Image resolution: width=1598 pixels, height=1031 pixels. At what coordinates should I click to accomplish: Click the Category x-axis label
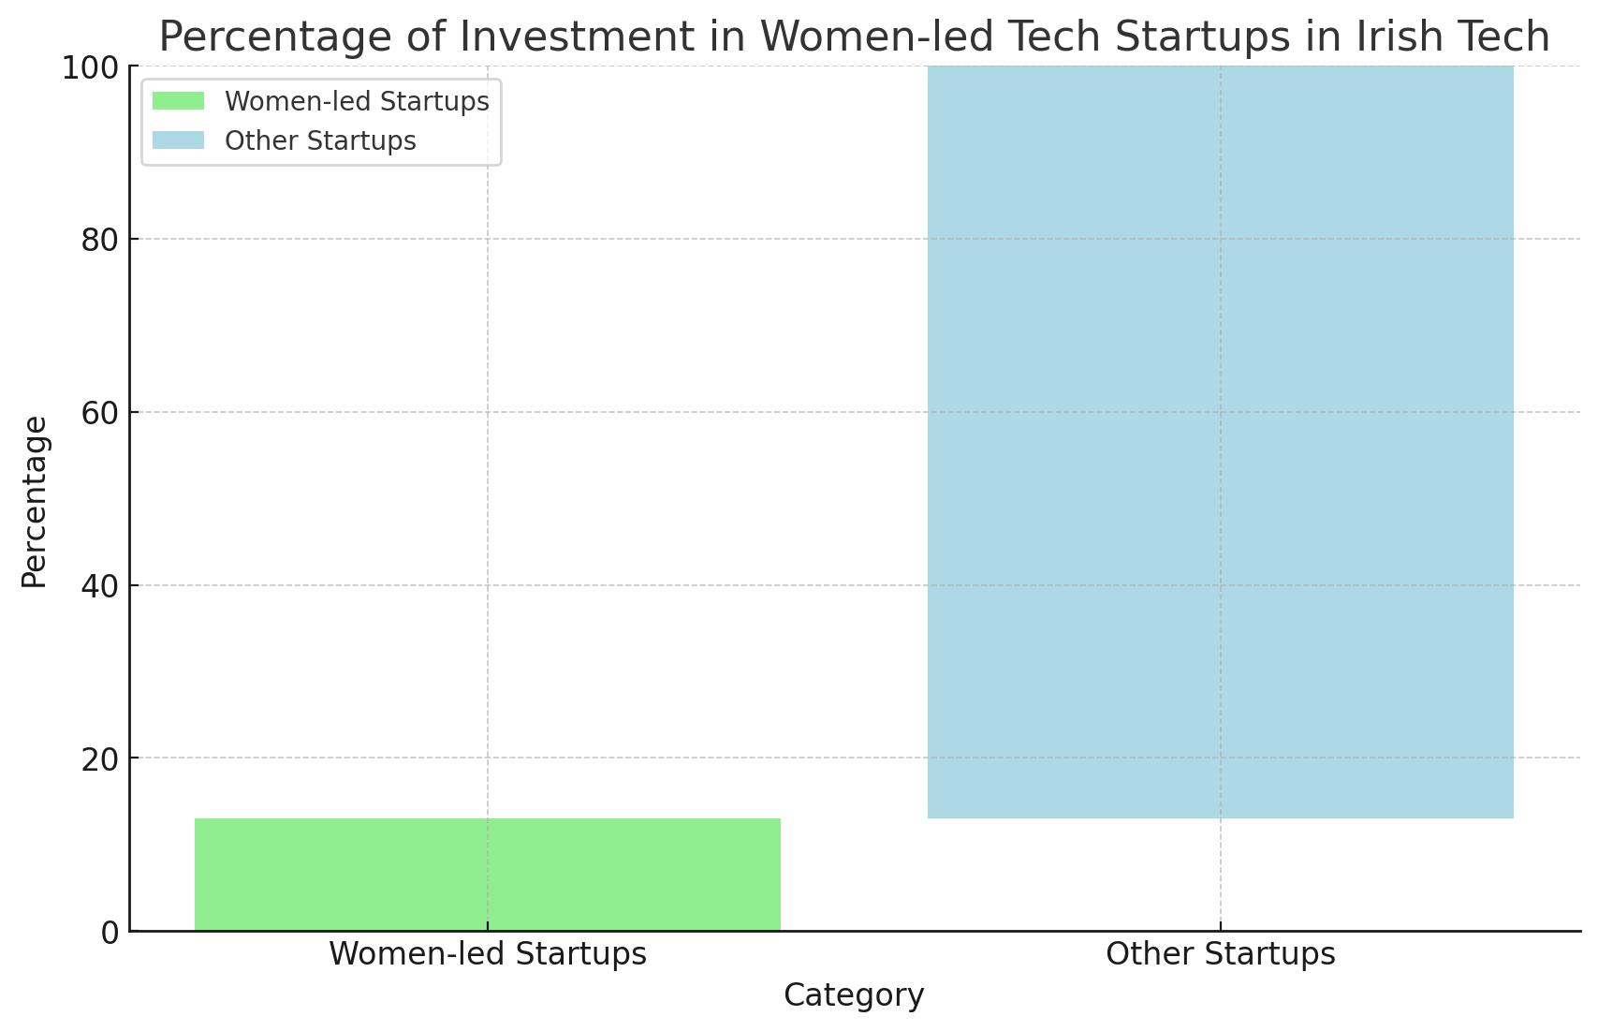[854, 994]
